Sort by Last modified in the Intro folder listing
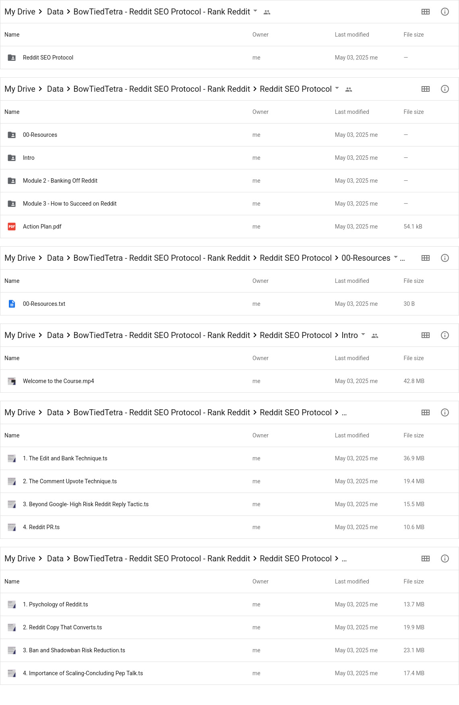The width and height of the screenshot is (459, 705). click(x=352, y=358)
